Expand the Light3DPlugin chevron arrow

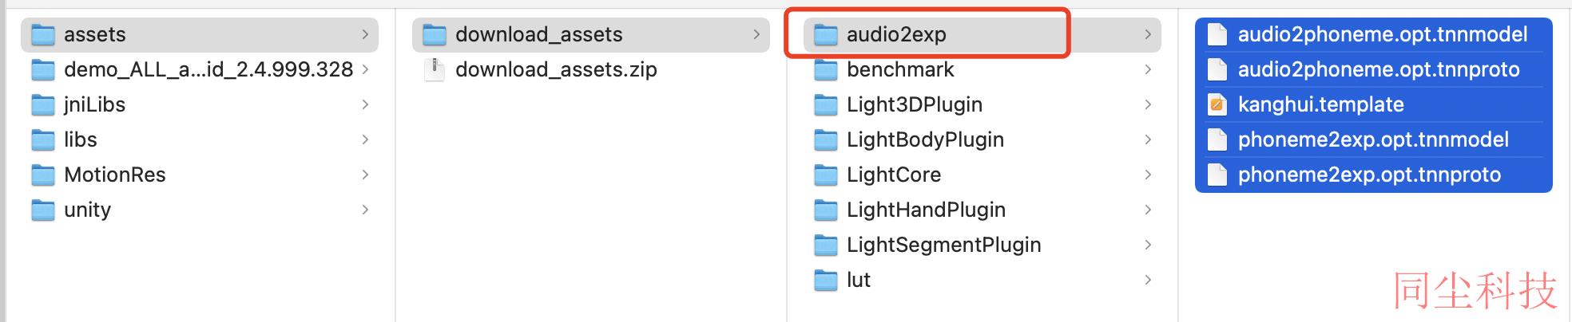[1148, 104]
